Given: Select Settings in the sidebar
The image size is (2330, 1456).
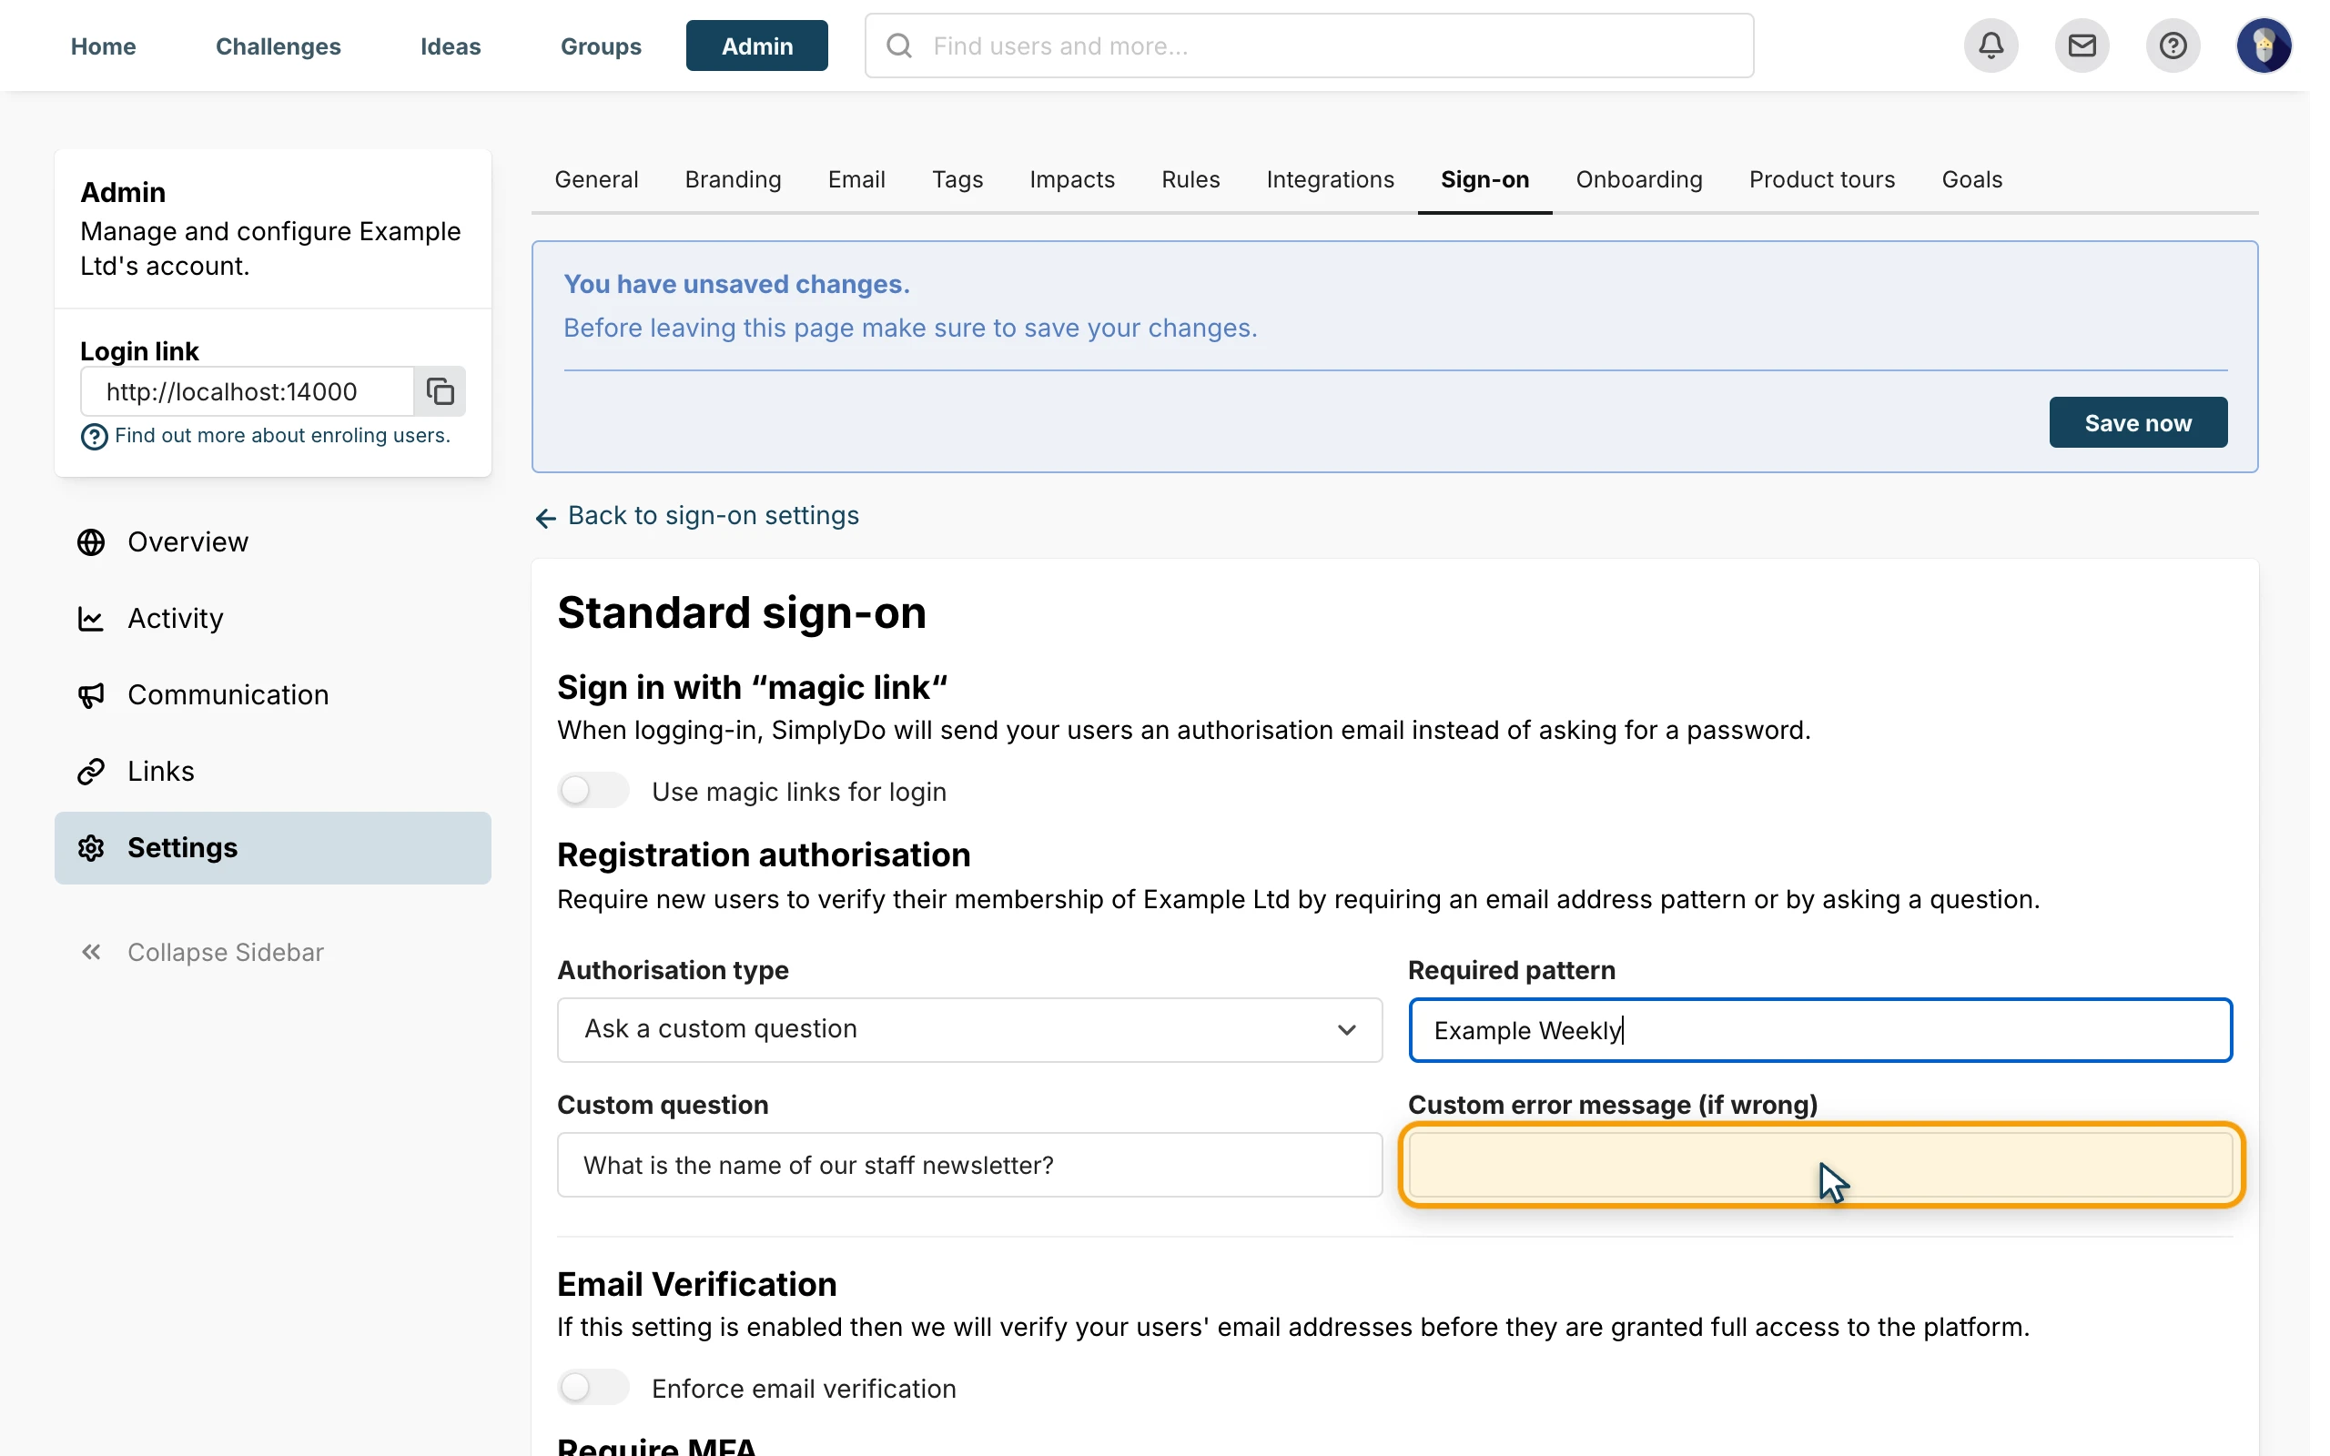Looking at the screenshot, I should tap(272, 847).
